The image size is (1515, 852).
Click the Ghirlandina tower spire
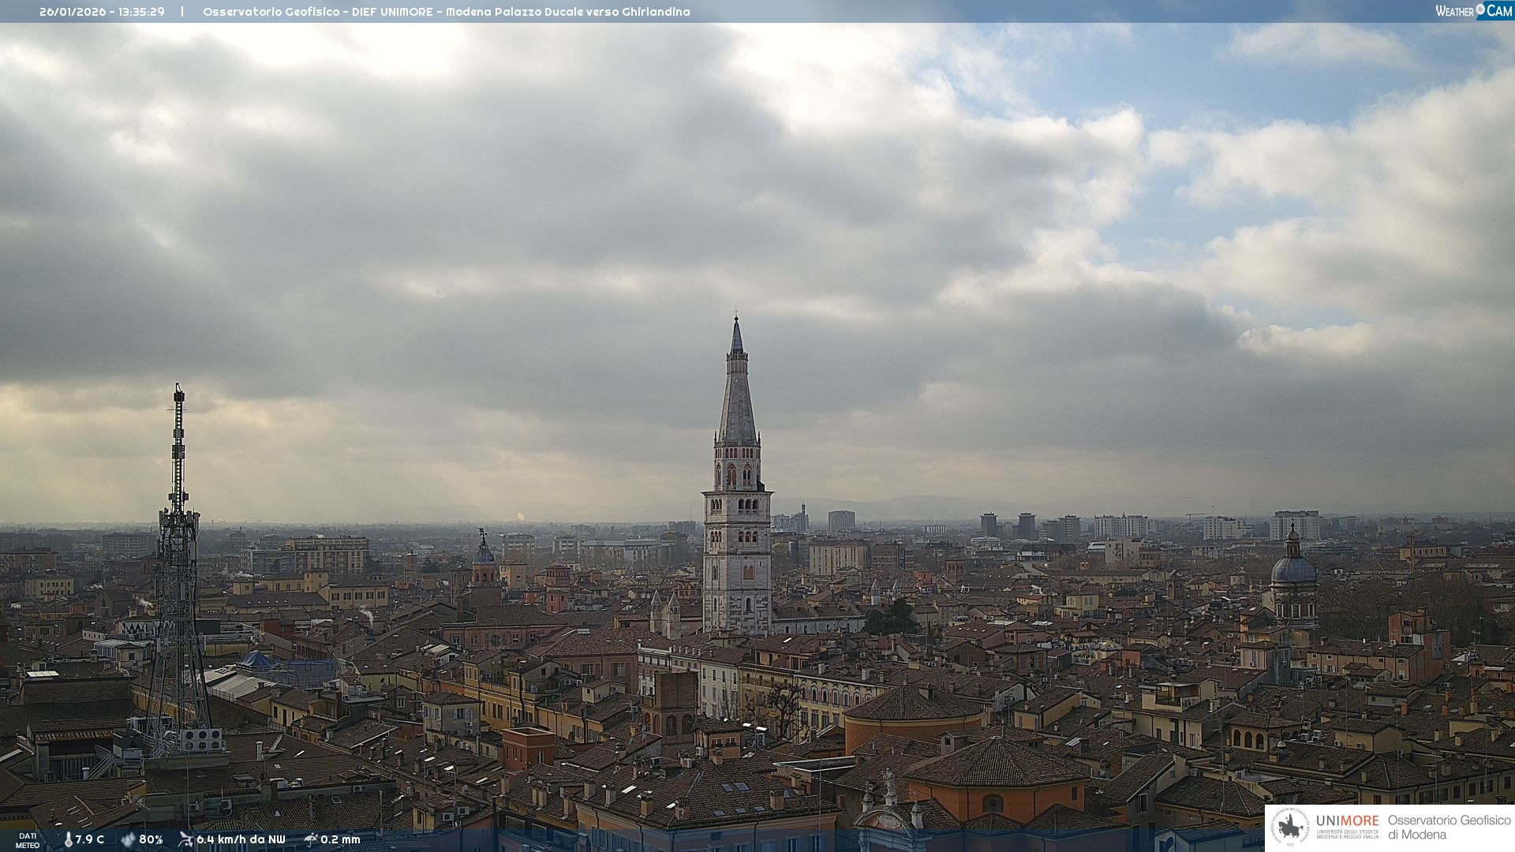click(737, 394)
